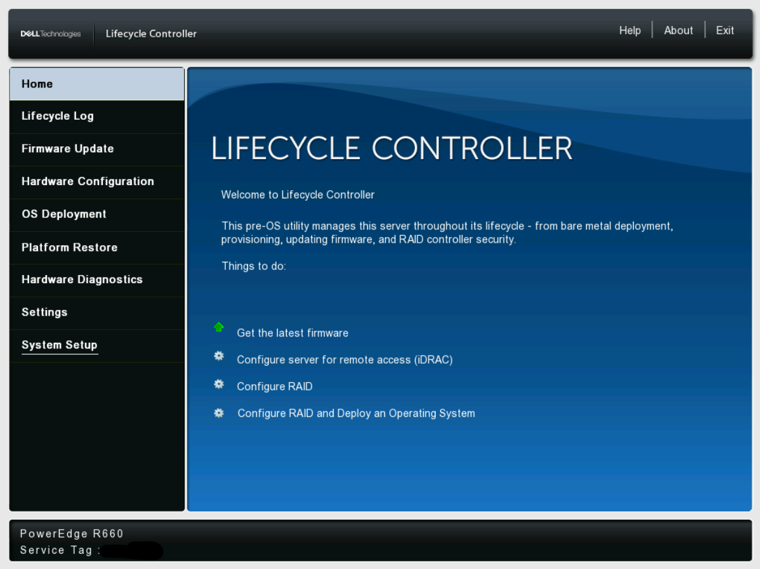Click the 'Lifecycle Controller' header title

[151, 34]
